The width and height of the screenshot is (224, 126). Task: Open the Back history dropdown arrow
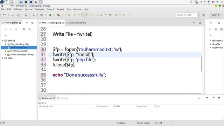pyautogui.click(x=120, y=15)
